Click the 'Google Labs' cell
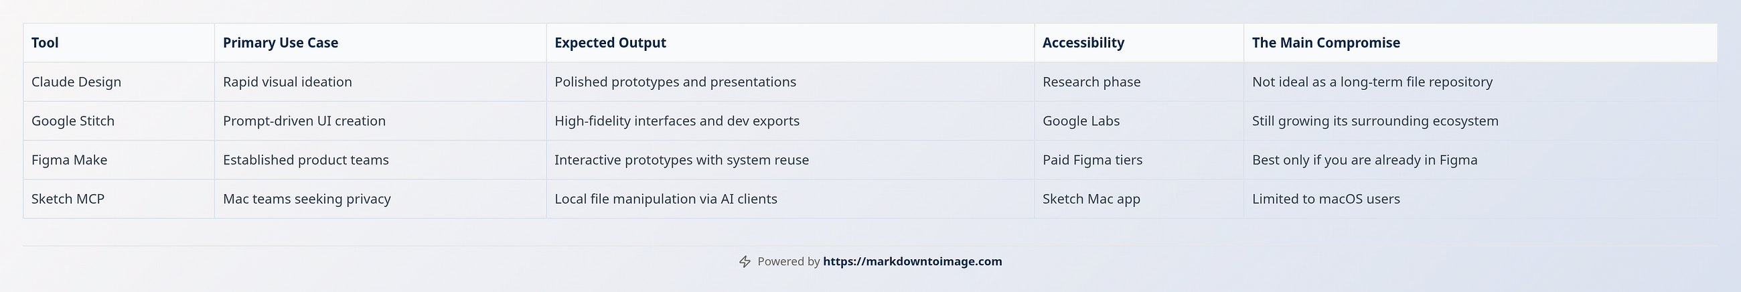1741x292 pixels. [x=1139, y=121]
